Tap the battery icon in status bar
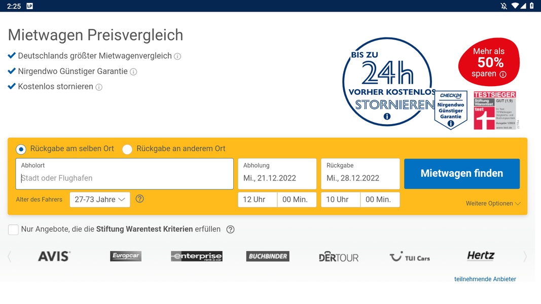This screenshot has width=541, height=304. pos(532,6)
